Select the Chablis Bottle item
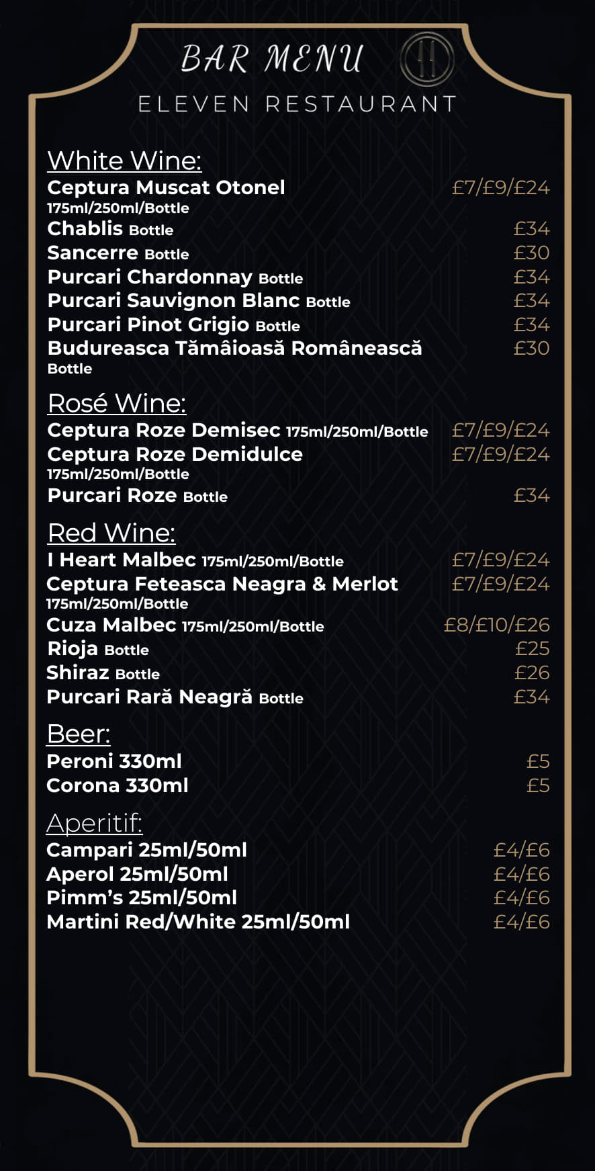Viewport: 595px width, 1171px height. point(110,229)
